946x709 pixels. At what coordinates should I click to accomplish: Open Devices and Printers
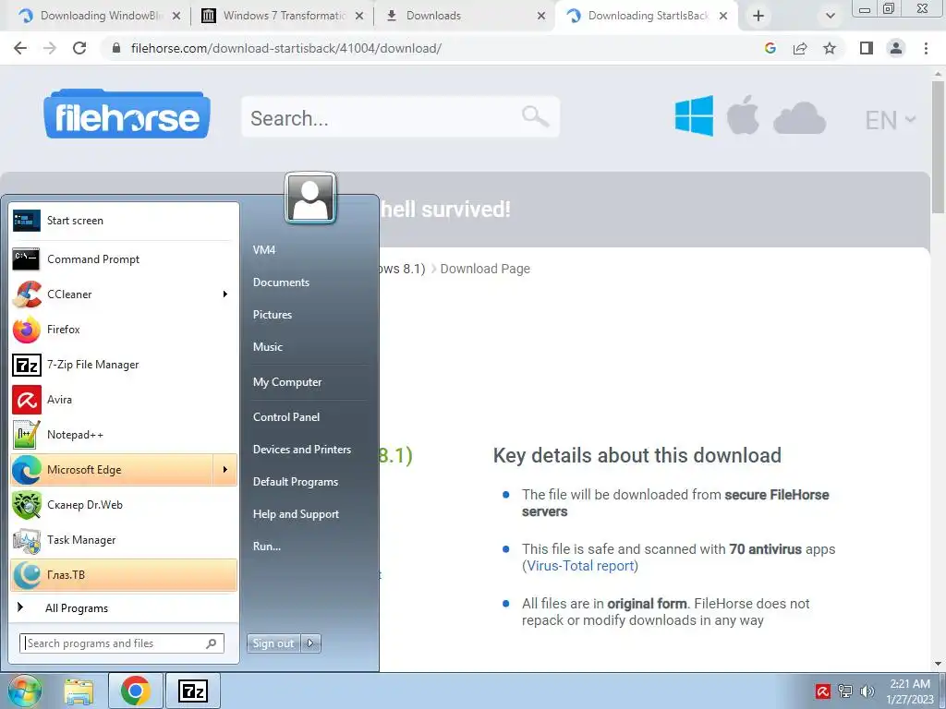pos(302,450)
